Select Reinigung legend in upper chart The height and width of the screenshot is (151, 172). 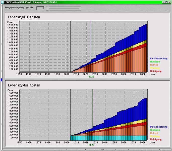click(156, 71)
